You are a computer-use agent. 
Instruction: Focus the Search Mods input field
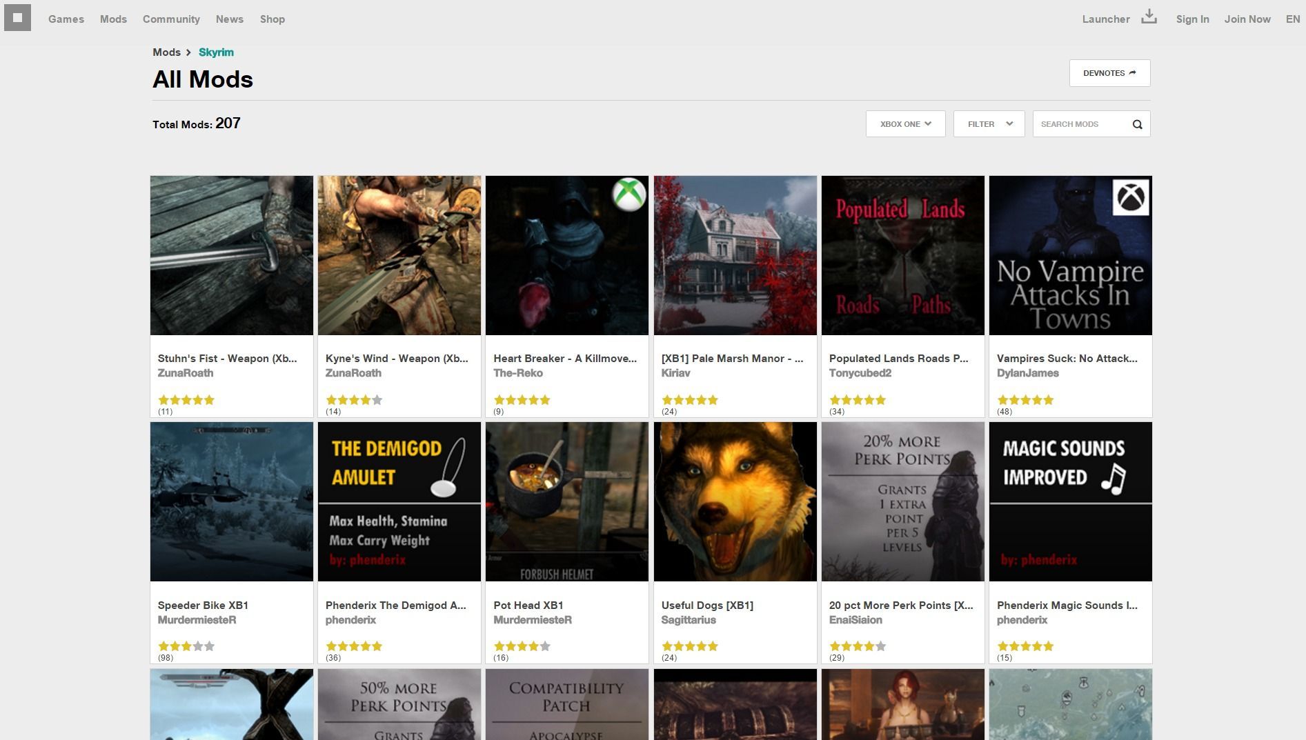click(x=1080, y=124)
